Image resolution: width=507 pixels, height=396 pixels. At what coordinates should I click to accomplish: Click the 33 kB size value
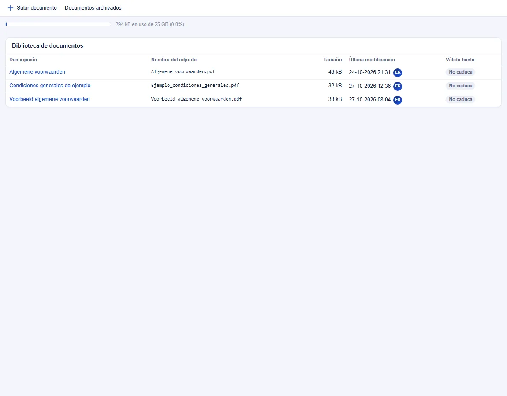point(335,99)
